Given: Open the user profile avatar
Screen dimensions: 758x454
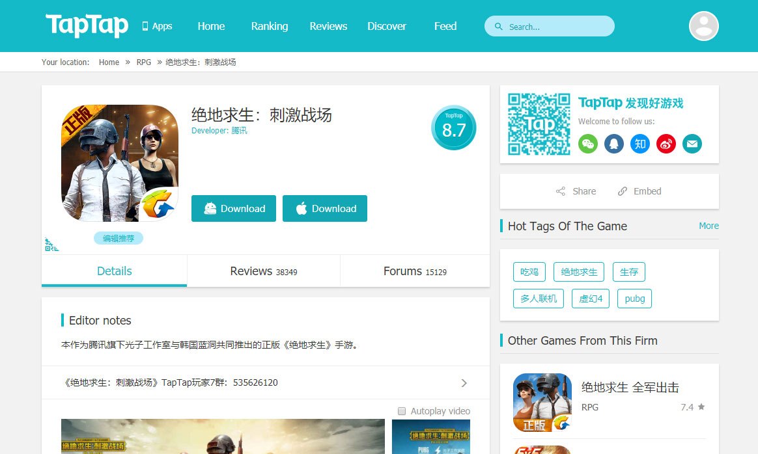Looking at the screenshot, I should 703,26.
